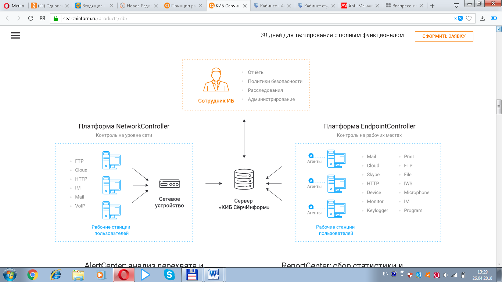Open the site hamburger menu
The height and width of the screenshot is (282, 502).
tap(15, 35)
